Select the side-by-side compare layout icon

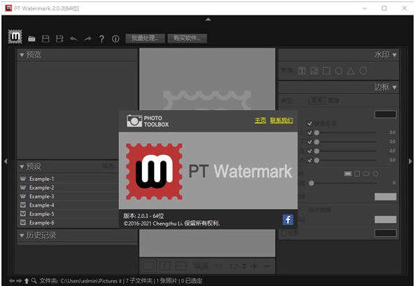point(164,266)
